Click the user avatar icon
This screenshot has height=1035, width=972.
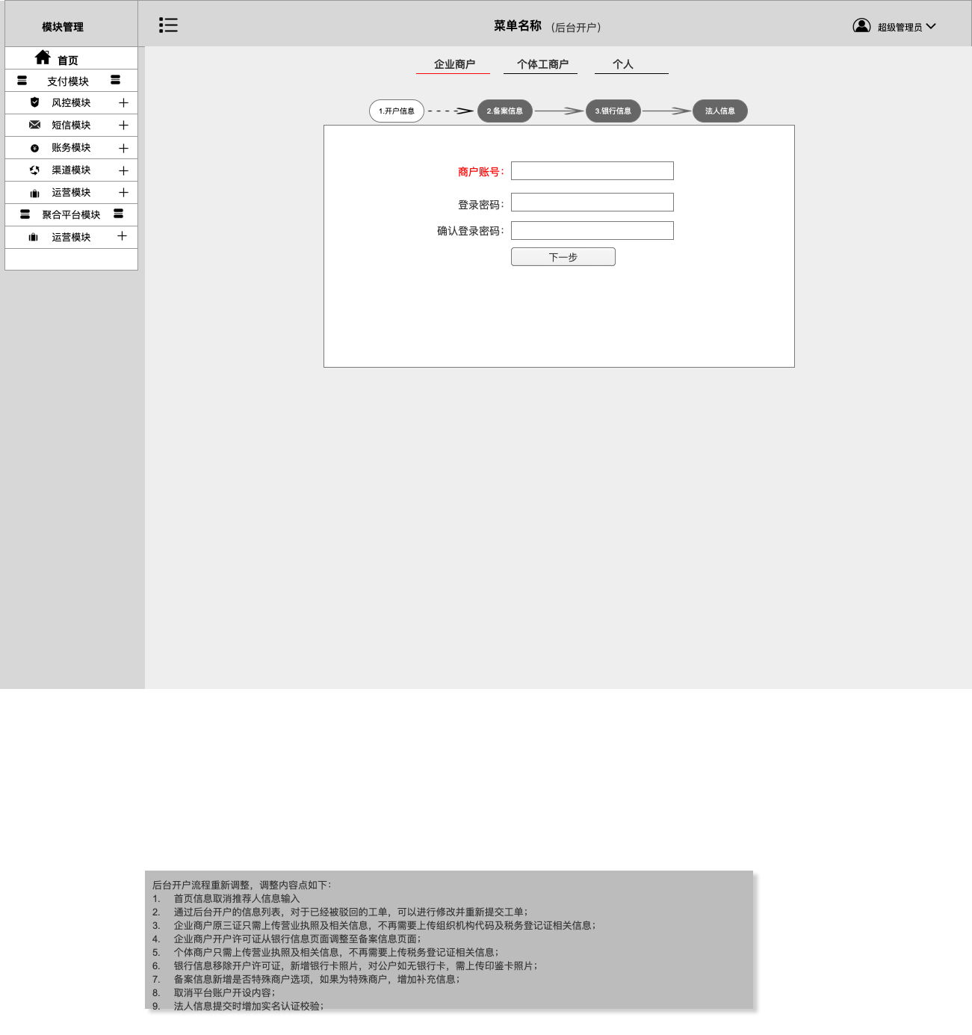click(x=861, y=26)
